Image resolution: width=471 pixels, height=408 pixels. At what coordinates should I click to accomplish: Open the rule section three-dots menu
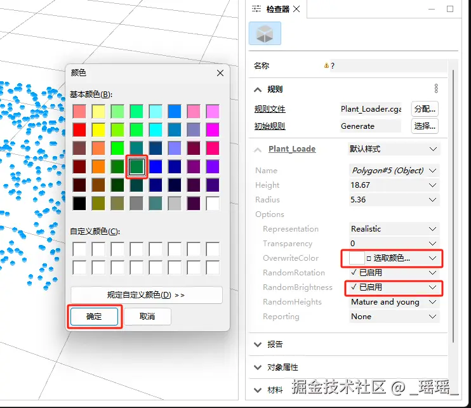[x=436, y=89]
